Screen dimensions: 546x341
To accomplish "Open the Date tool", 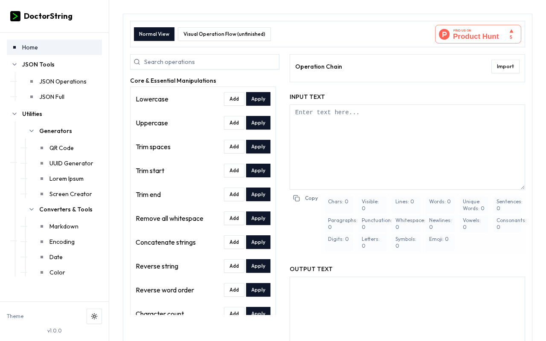I will coord(56,257).
